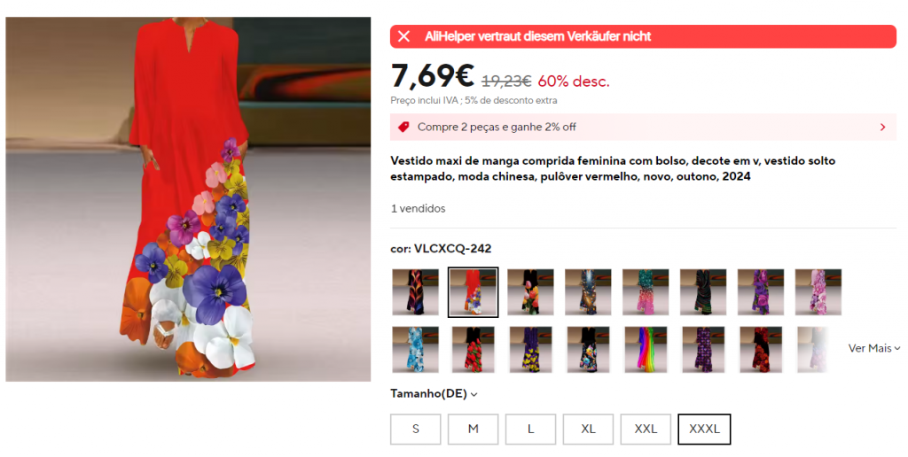This screenshot has width=908, height=457.
Task: Open the main red dress product image
Action: [x=188, y=199]
